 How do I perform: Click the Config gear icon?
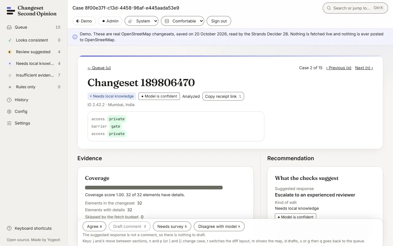[x=9, y=111]
